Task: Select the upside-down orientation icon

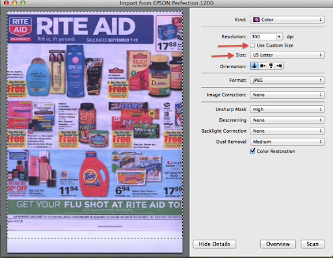Action: [x=271, y=66]
